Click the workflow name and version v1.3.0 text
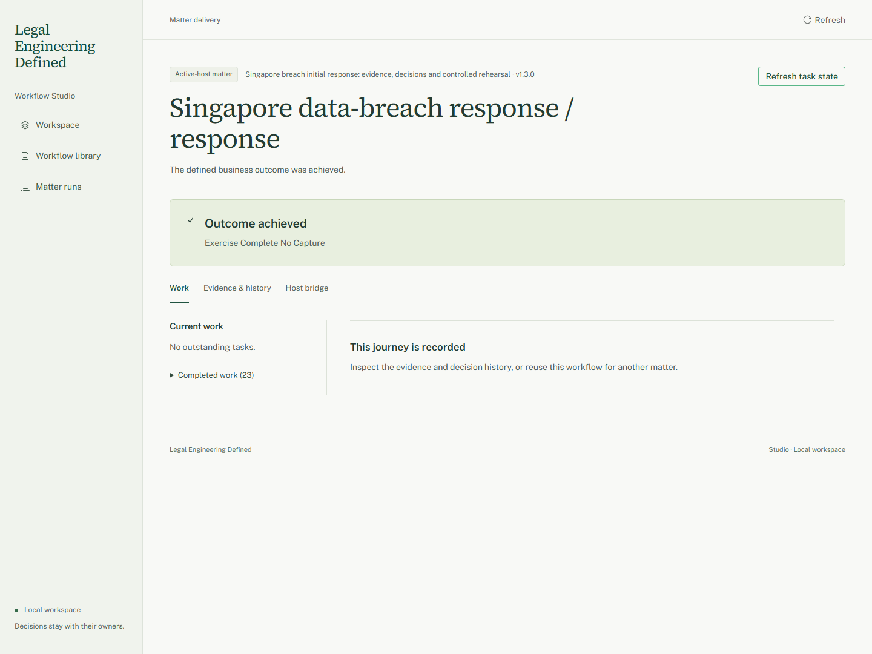Image resolution: width=872 pixels, height=654 pixels. [x=390, y=74]
